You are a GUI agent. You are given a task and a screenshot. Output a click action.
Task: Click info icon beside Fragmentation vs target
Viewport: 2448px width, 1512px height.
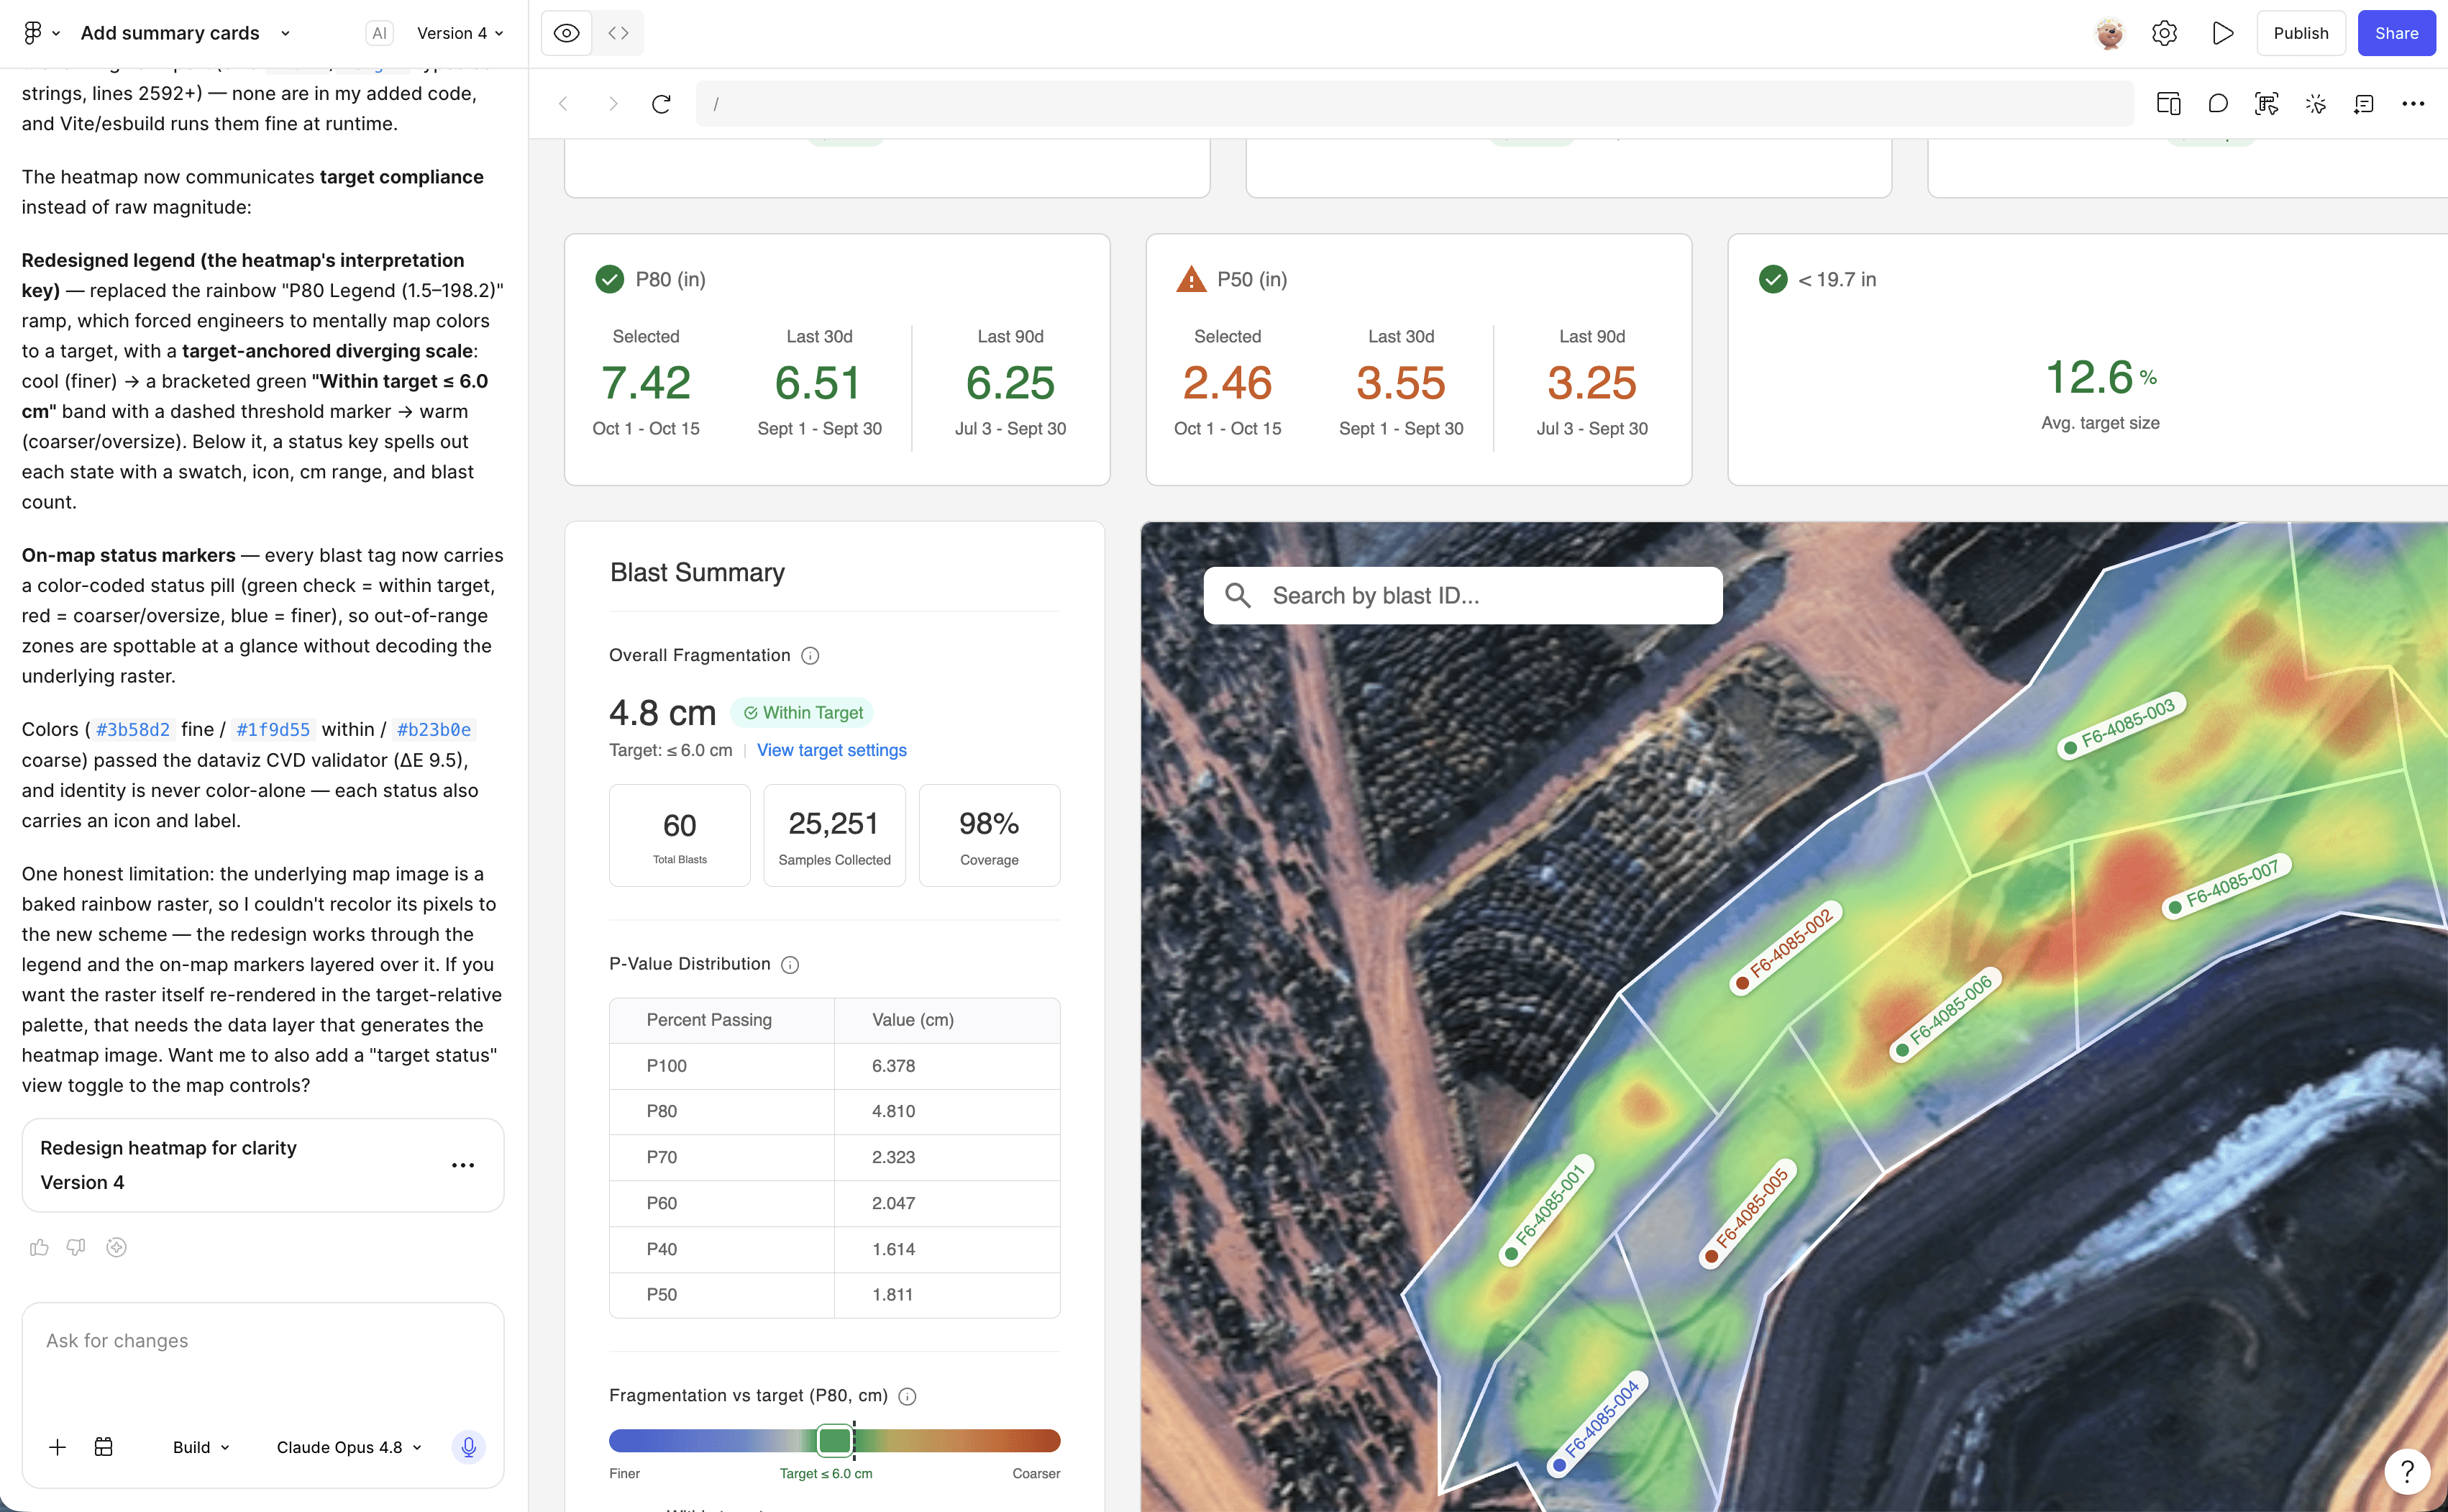(907, 1396)
